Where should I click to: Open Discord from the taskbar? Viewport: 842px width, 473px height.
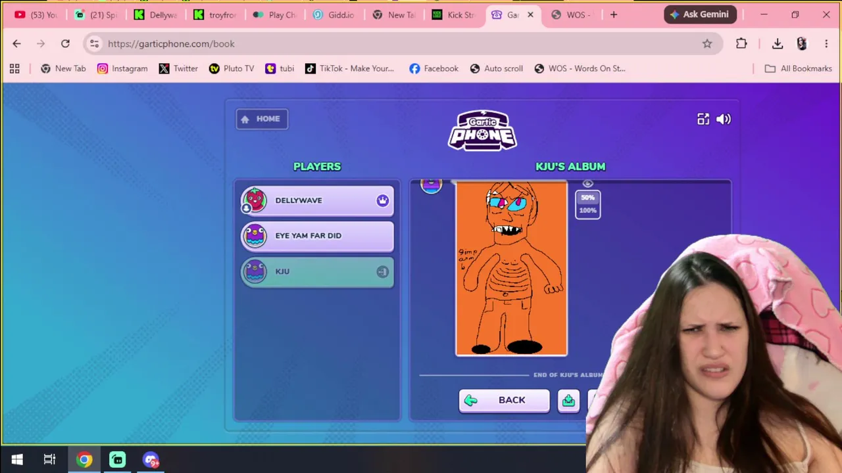[x=151, y=459]
